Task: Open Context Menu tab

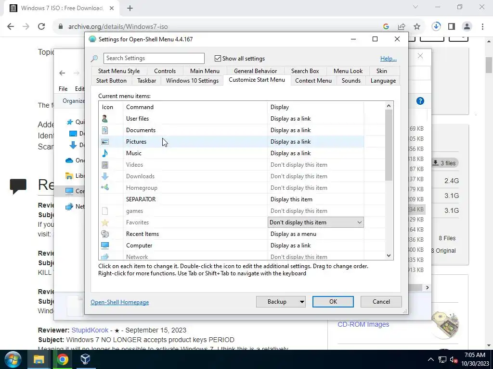Action: point(313,81)
